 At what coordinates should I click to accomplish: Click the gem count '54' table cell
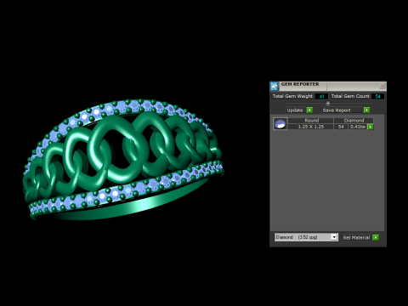(341, 127)
